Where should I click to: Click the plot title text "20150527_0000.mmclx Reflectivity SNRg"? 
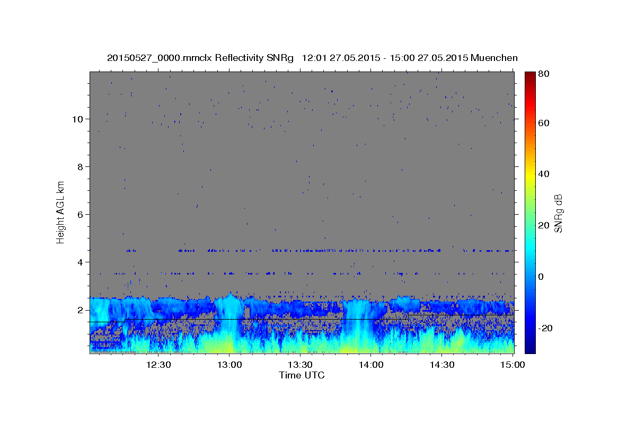[200, 58]
